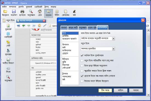Check the open windows instead of tabs option
The image size is (151, 101).
click(82, 81)
